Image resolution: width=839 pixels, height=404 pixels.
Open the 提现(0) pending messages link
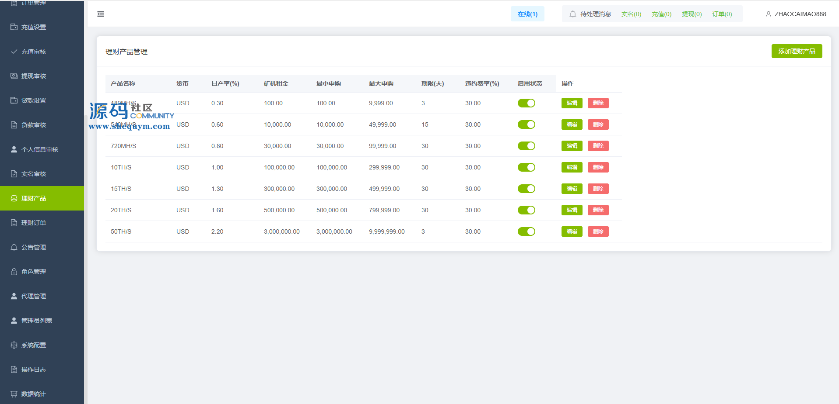click(692, 14)
